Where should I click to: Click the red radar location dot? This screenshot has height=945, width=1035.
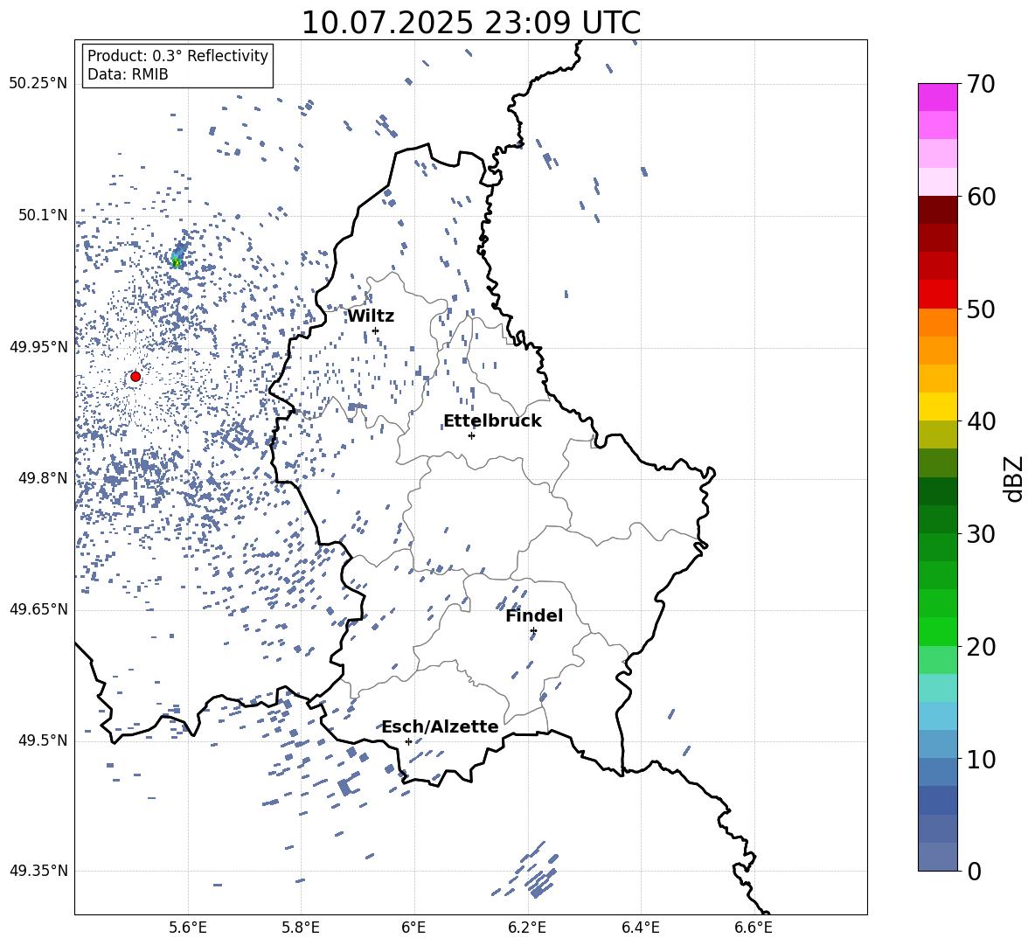pos(135,377)
